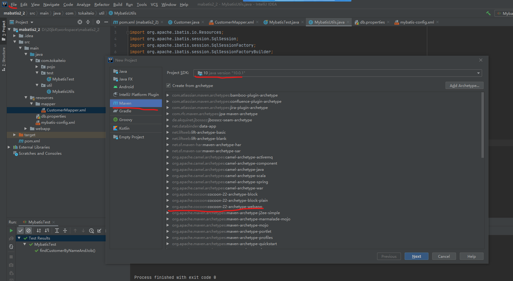Click the Help button in dialog

472,257
